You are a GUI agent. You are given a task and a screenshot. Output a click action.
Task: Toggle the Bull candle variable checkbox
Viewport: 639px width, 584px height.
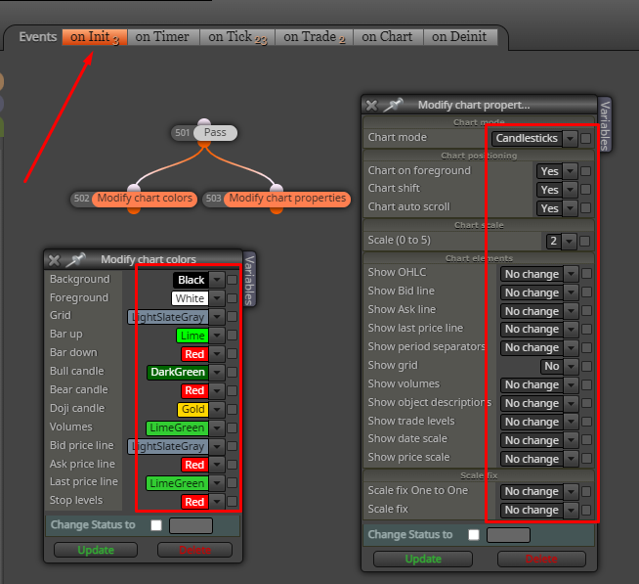tap(232, 372)
